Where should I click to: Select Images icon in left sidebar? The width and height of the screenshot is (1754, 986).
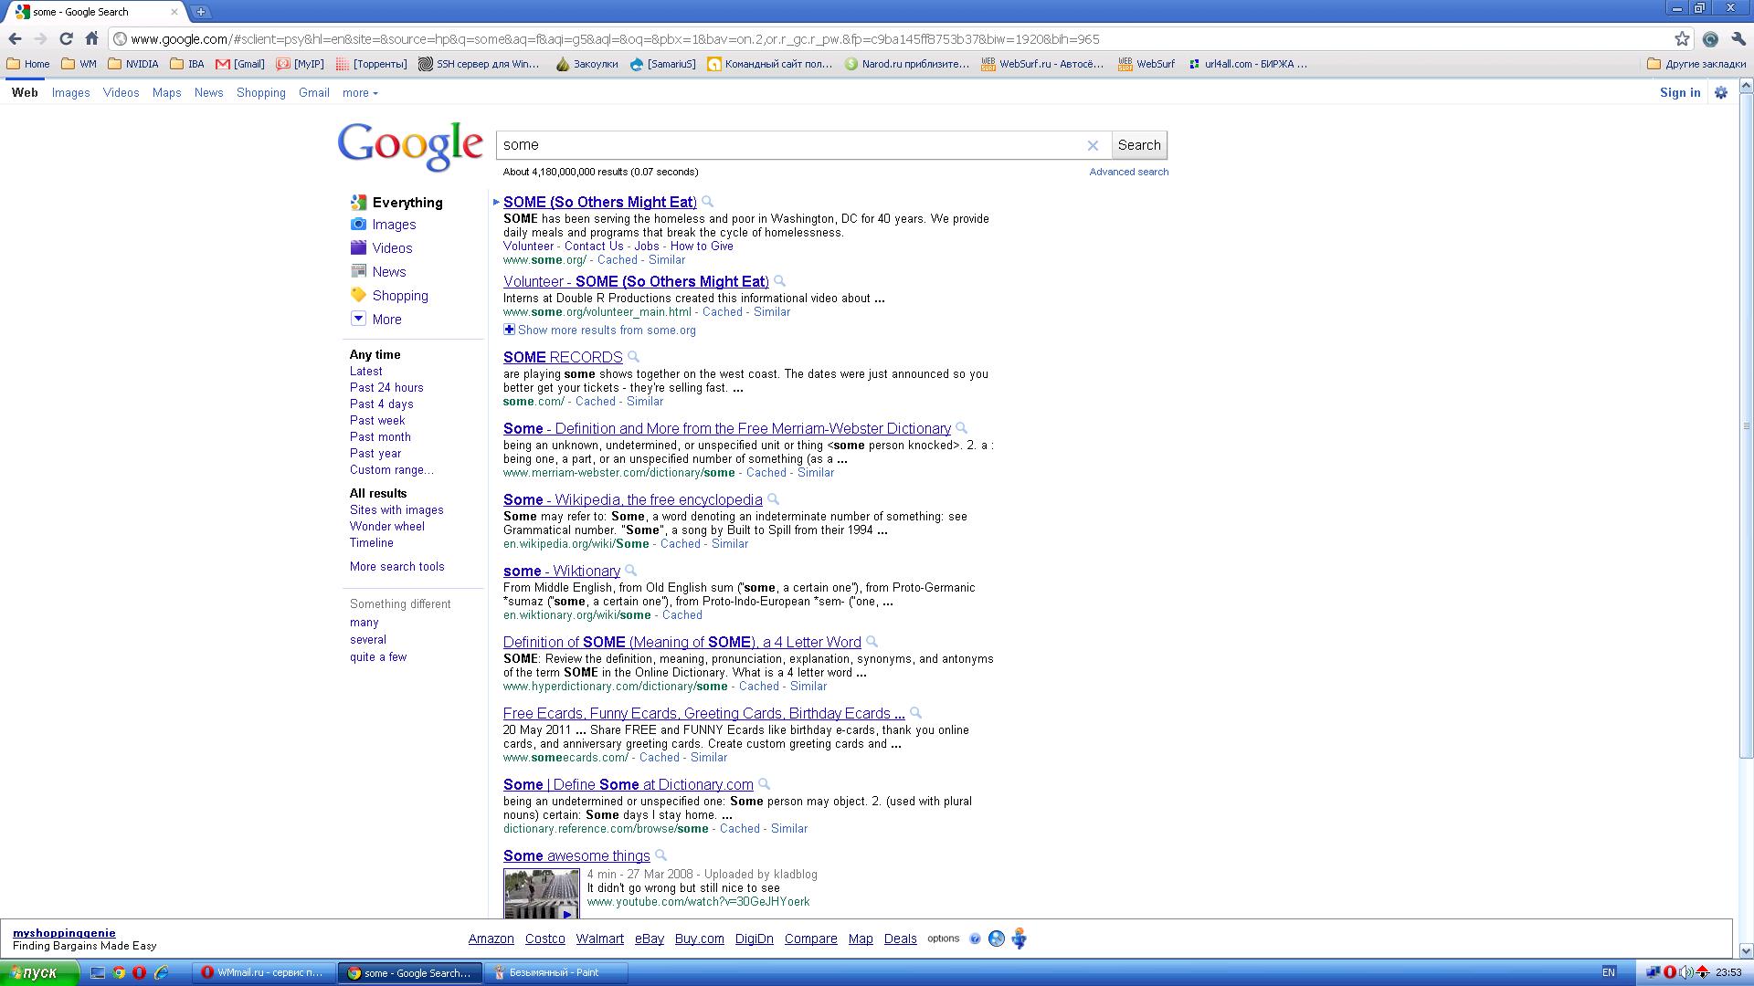(358, 225)
